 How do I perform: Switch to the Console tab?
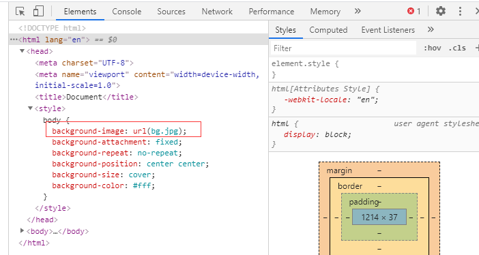tap(126, 12)
